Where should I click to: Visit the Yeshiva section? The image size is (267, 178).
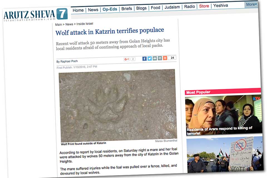[221, 6]
